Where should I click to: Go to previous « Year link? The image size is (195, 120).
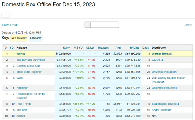tap(14, 25)
